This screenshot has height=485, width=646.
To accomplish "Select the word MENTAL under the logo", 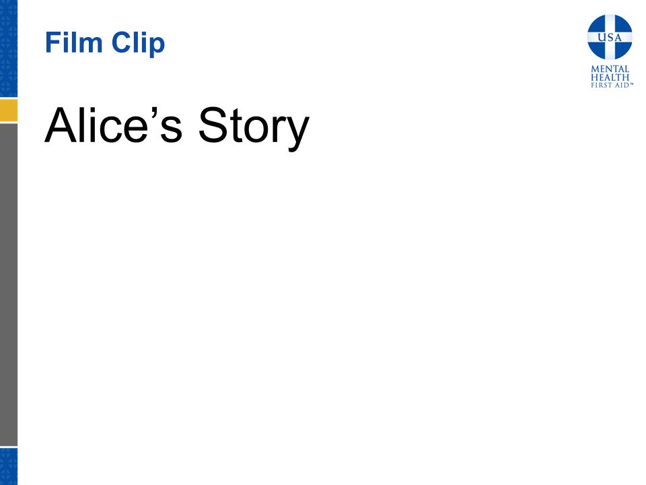I will point(610,69).
